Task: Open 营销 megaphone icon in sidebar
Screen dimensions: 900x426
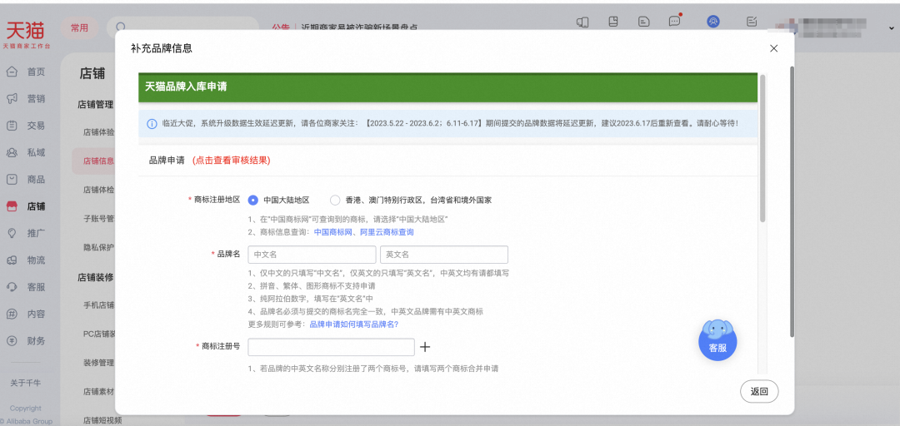Action: click(12, 98)
